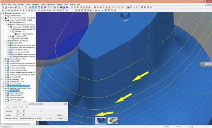This screenshot has width=212, height=128.
Task: Enable the Broken Surfaces checkbox
Action: pos(10,38)
